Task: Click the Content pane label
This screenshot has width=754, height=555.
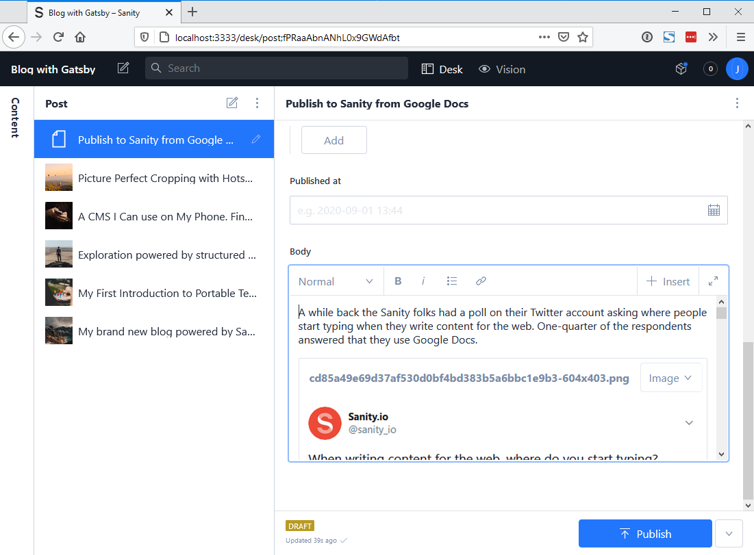Action: (15, 118)
